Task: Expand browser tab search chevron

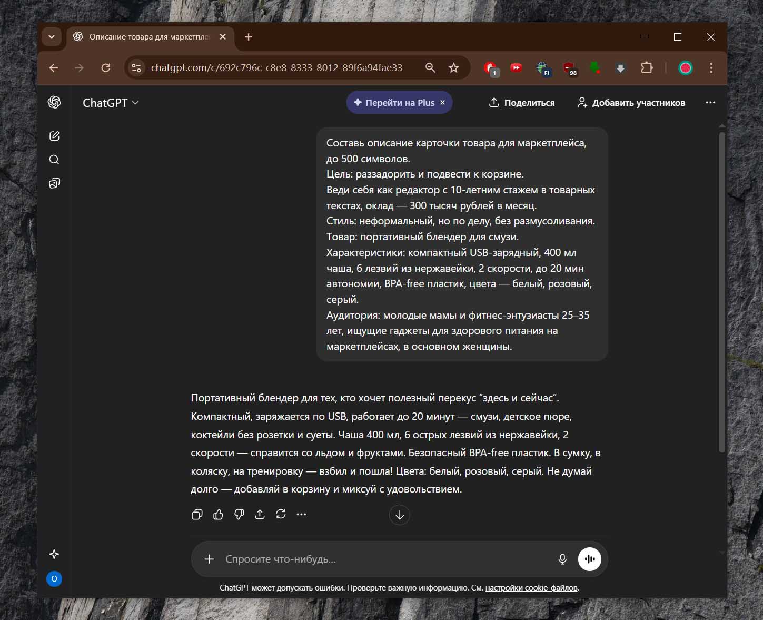Action: (x=52, y=37)
